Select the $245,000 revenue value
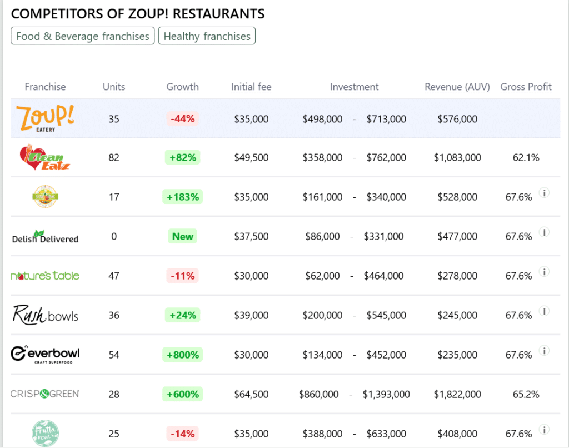Viewport: 569px width, 448px height. pyautogui.click(x=457, y=315)
